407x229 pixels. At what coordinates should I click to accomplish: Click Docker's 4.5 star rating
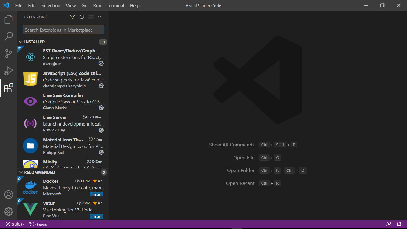(x=98, y=181)
